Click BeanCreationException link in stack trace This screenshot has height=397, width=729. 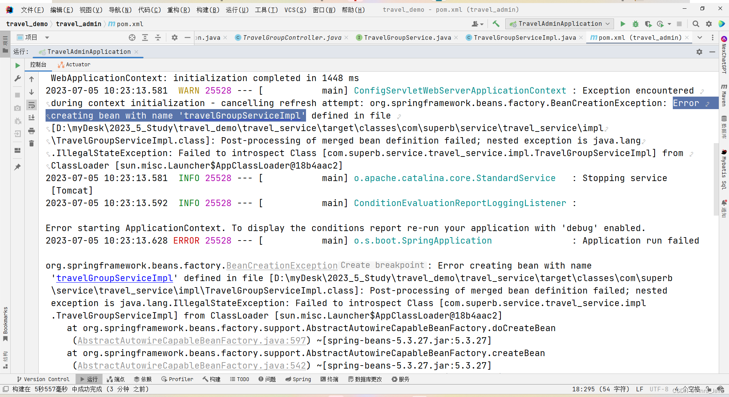[282, 266]
